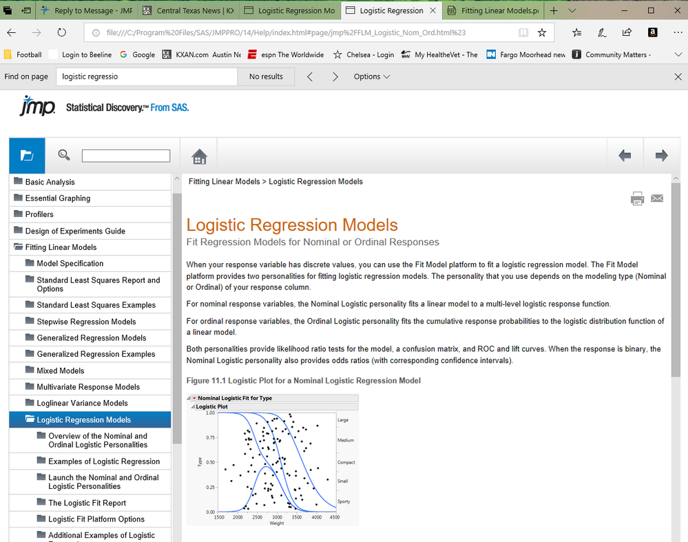
Task: Open Mixed Models topic
Action: click(x=90, y=371)
